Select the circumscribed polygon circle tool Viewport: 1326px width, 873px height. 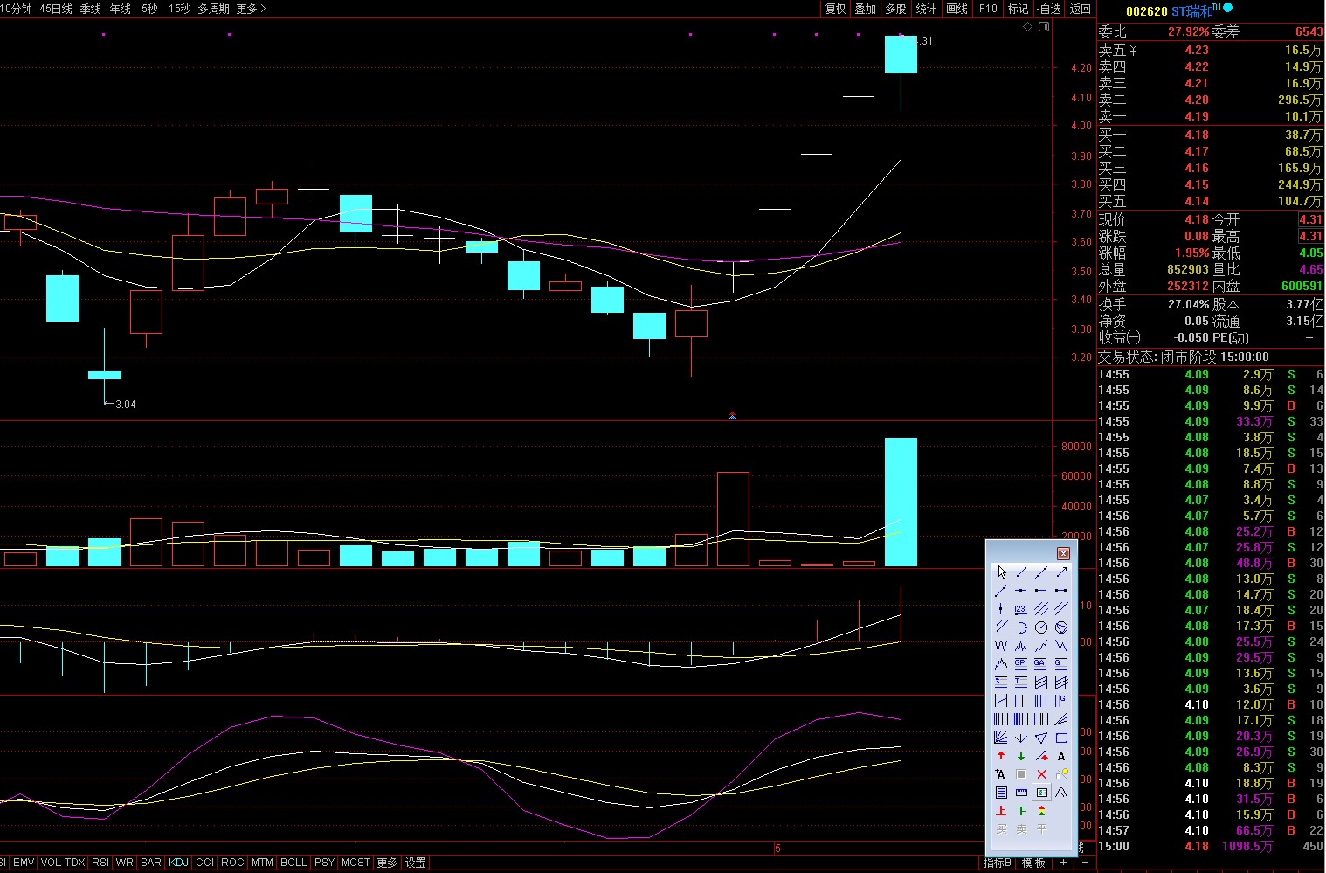pos(1061,627)
